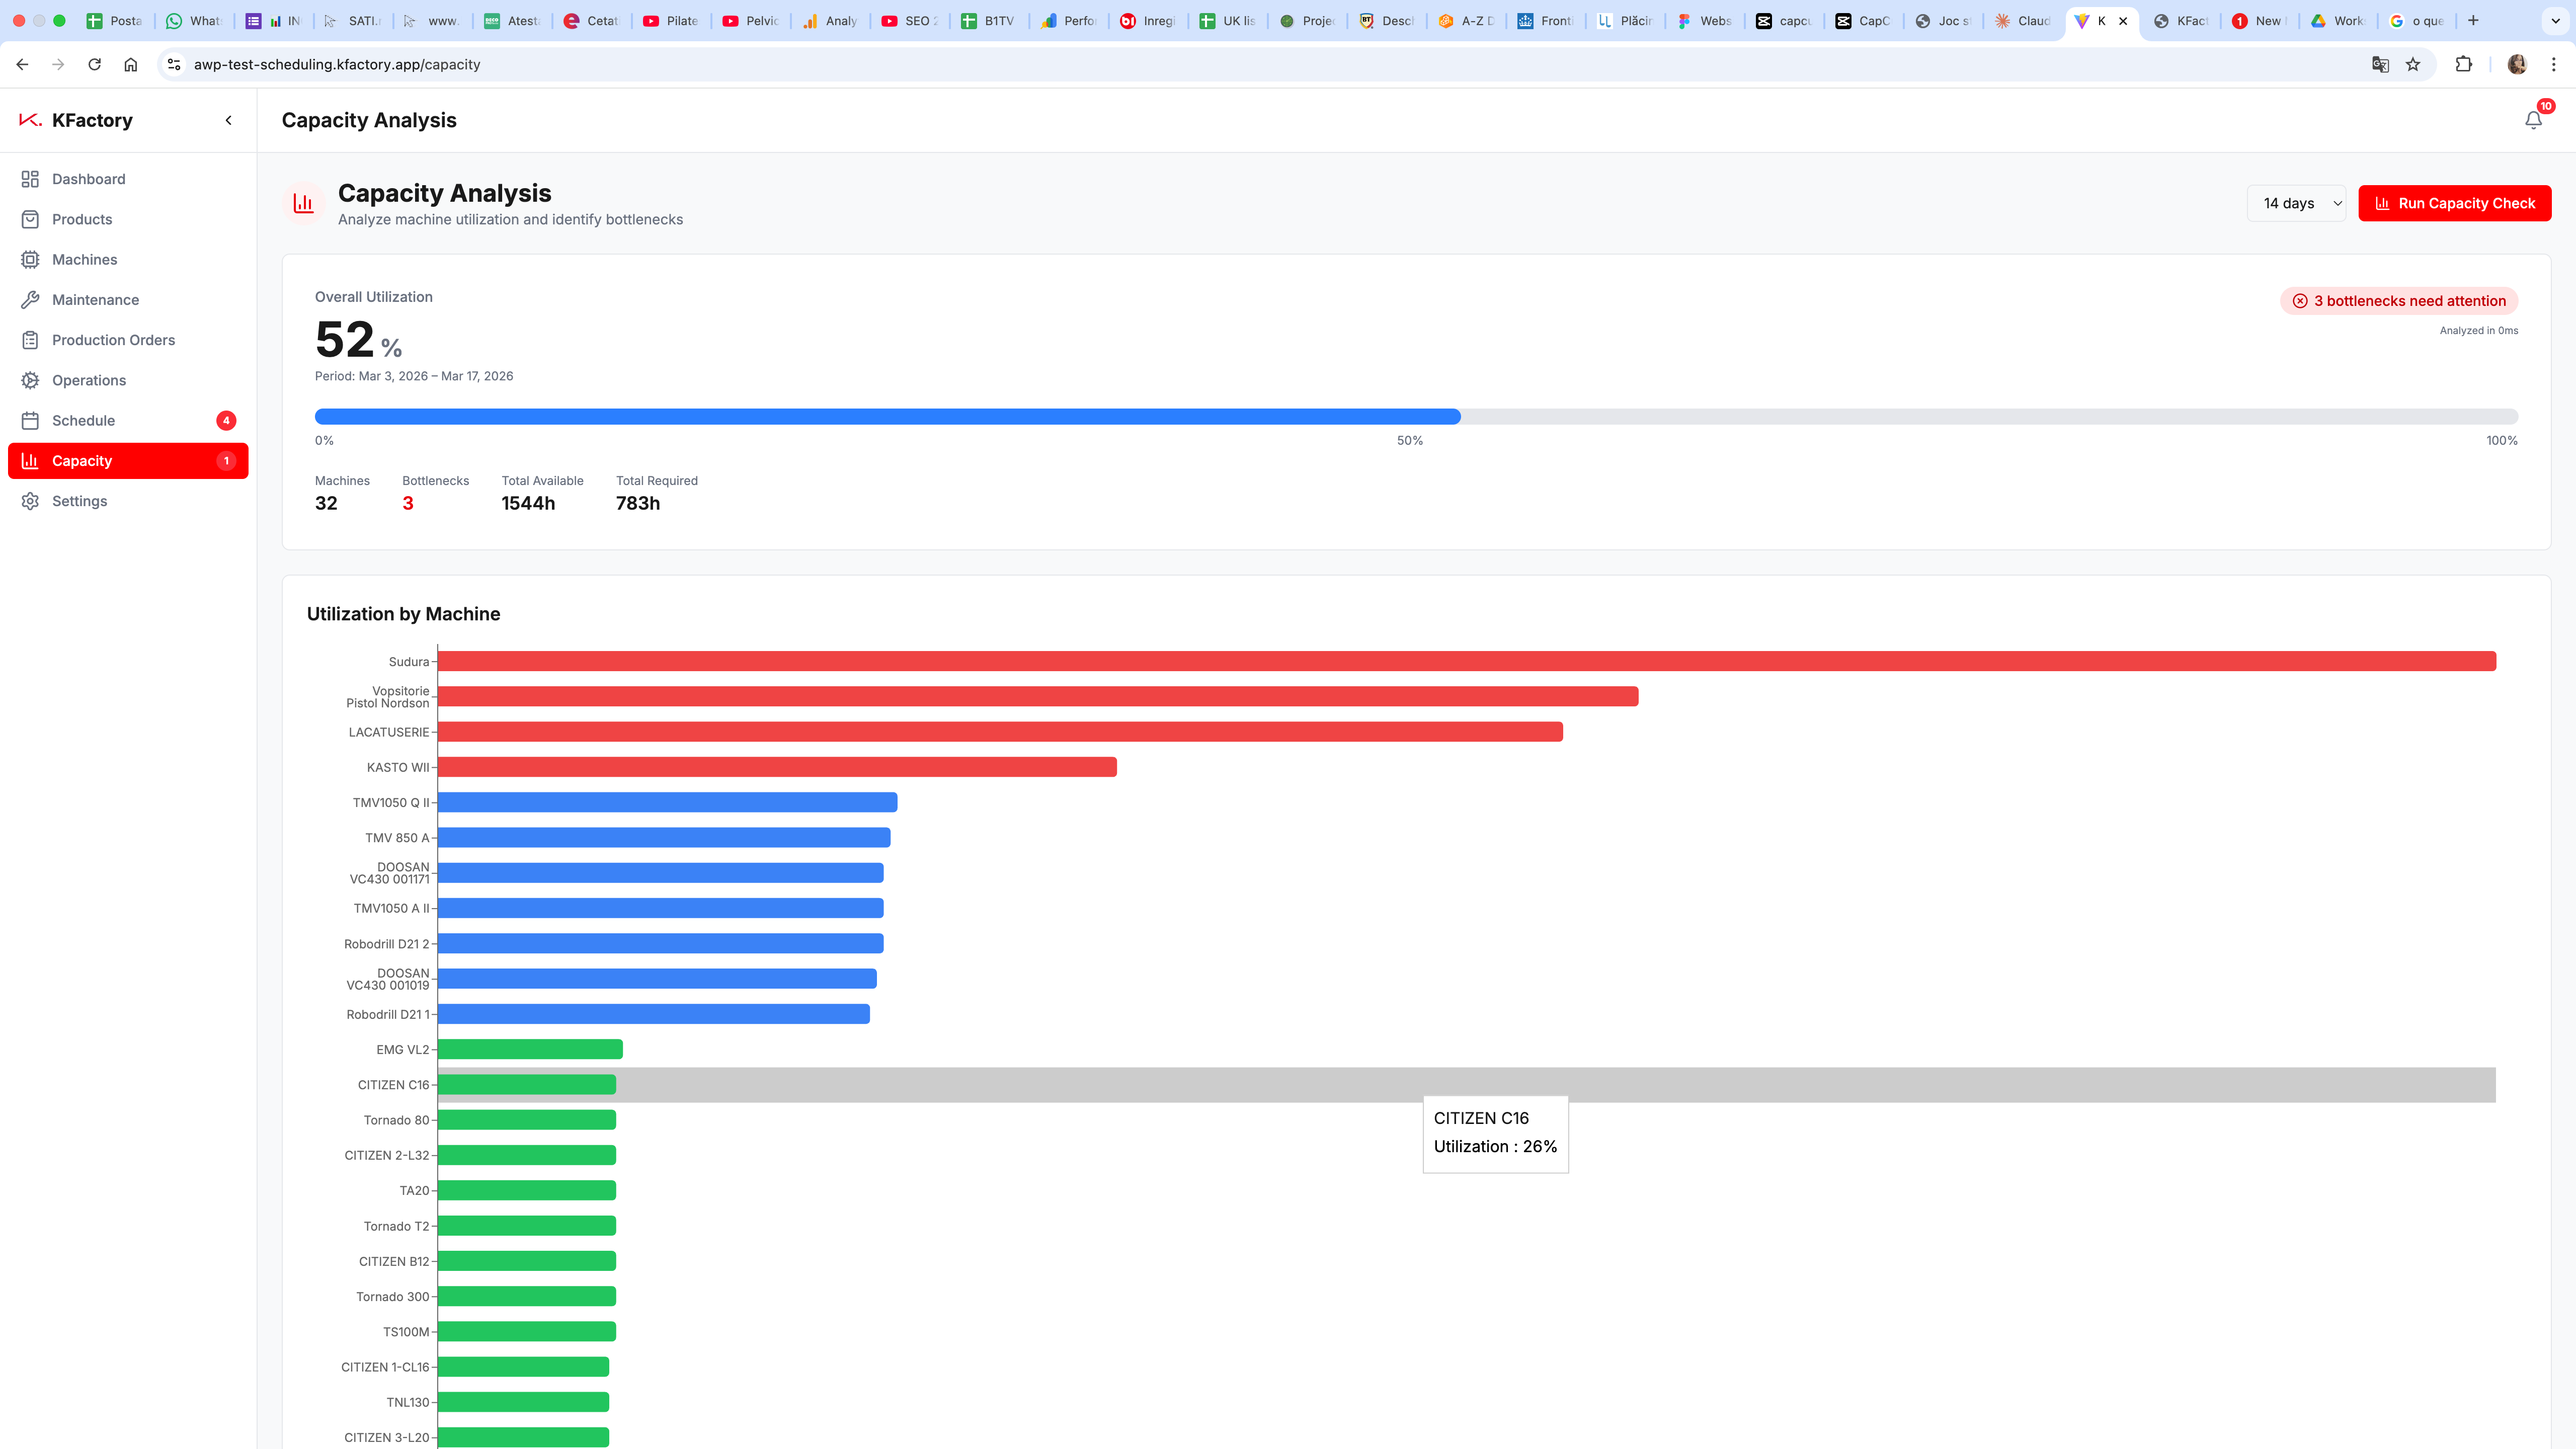2576x1449 pixels.
Task: Click the Total Available 1544h value
Action: click(528, 503)
